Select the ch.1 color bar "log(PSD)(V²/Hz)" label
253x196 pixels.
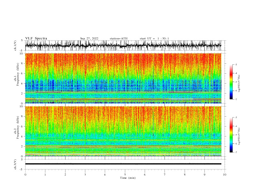coord(239,84)
